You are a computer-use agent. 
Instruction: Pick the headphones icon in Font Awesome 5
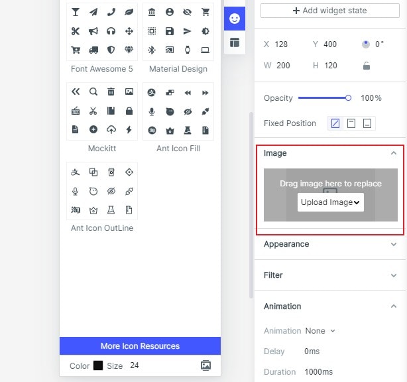tap(111, 31)
